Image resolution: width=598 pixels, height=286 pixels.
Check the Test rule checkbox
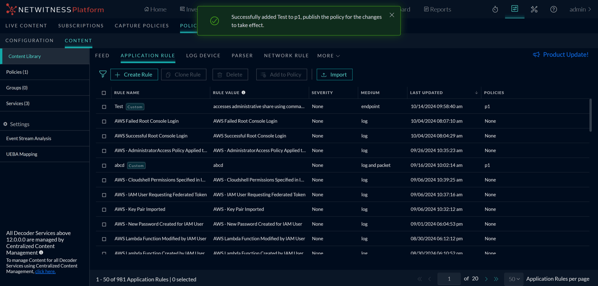tap(104, 107)
